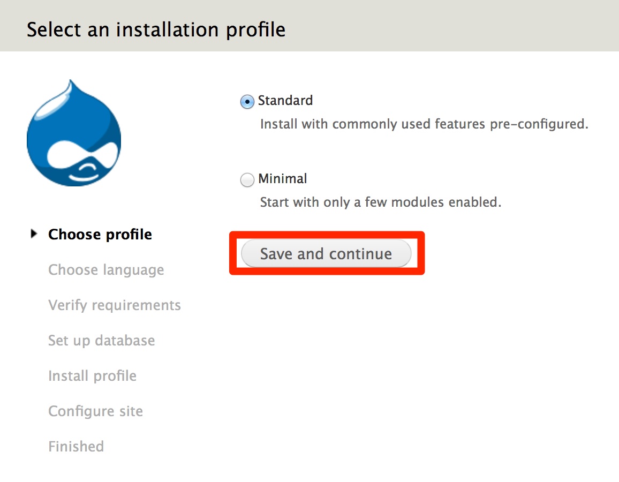Select the Minimal installation profile
This screenshot has height=482, width=619.
pos(247,179)
